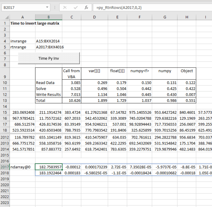Select the row 10 header
The image size is (212, 207).
tap(5, 83)
